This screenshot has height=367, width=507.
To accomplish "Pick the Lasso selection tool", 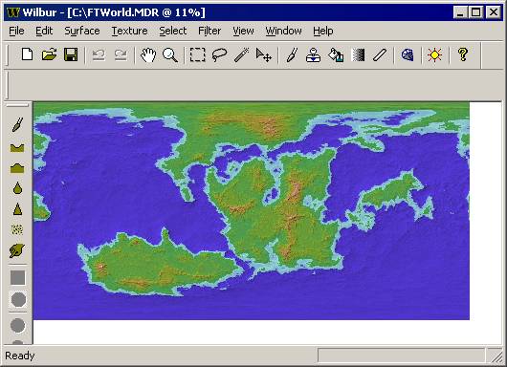I will (219, 54).
